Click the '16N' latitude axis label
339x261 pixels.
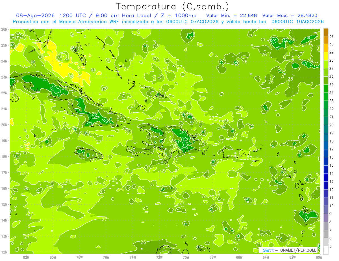(x=4, y=188)
